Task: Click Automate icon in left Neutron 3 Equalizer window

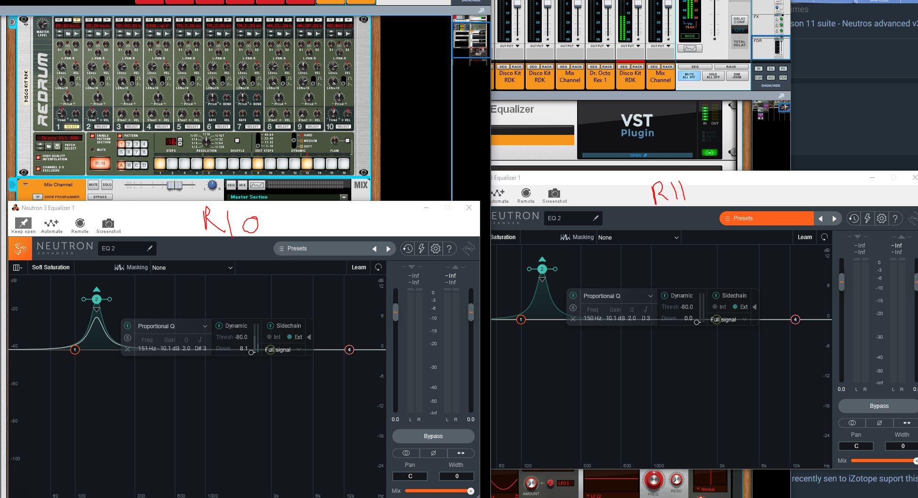Action: coord(51,223)
